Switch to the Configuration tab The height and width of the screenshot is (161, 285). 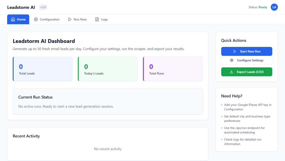click(x=47, y=19)
